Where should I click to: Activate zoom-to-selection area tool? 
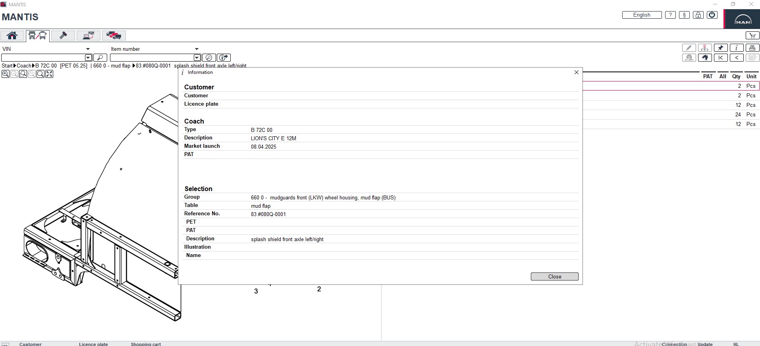click(x=23, y=74)
